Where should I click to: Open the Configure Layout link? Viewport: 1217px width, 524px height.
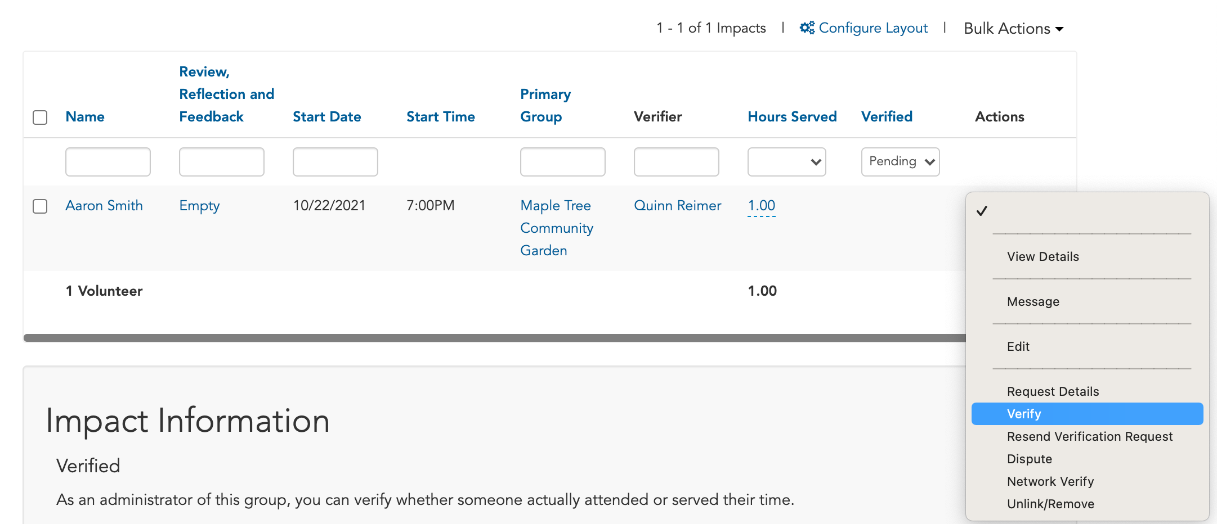click(873, 28)
